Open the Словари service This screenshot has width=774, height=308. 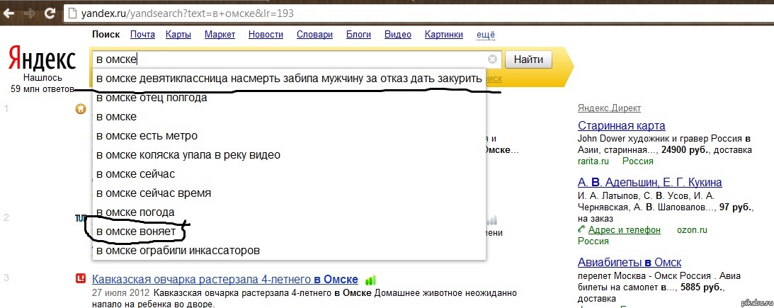point(314,35)
